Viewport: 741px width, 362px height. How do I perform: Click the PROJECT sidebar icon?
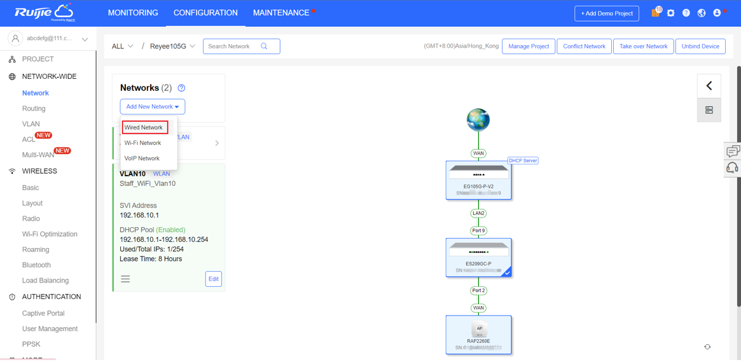12,60
